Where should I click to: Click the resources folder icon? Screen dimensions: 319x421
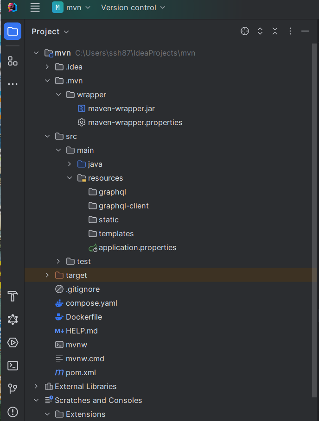(x=82, y=178)
